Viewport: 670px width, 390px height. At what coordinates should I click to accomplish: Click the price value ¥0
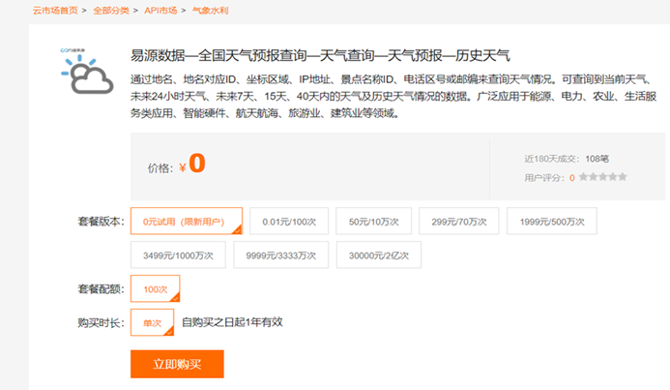(191, 164)
